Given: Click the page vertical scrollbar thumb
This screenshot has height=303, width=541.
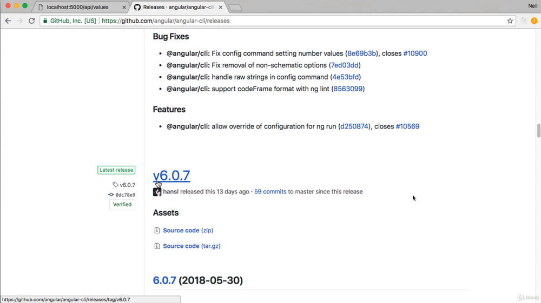Looking at the screenshot, I should tap(539, 131).
